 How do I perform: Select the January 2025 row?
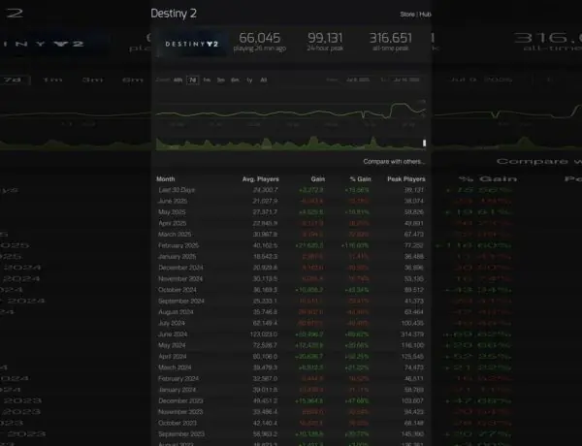point(291,257)
